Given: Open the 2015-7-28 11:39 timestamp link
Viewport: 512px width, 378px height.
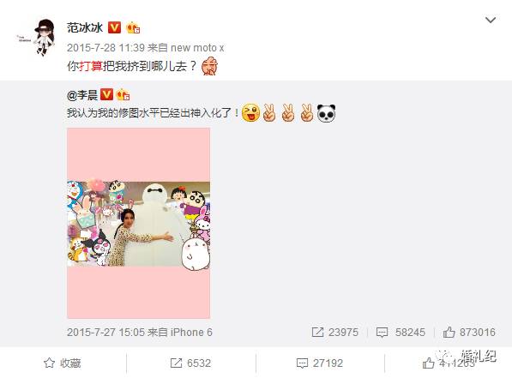Looking at the screenshot, I should pyautogui.click(x=105, y=48).
